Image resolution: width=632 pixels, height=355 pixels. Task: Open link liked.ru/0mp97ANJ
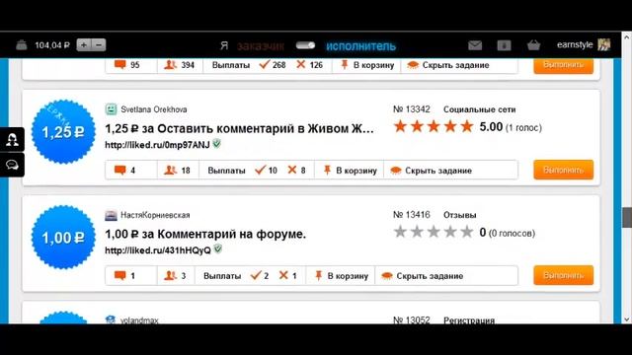click(x=157, y=145)
